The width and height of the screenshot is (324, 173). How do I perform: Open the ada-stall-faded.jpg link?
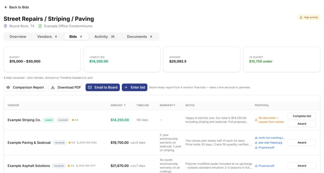pyautogui.click(x=270, y=143)
